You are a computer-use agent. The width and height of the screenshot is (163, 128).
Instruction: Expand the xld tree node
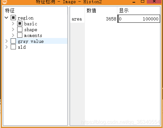pos(6,47)
